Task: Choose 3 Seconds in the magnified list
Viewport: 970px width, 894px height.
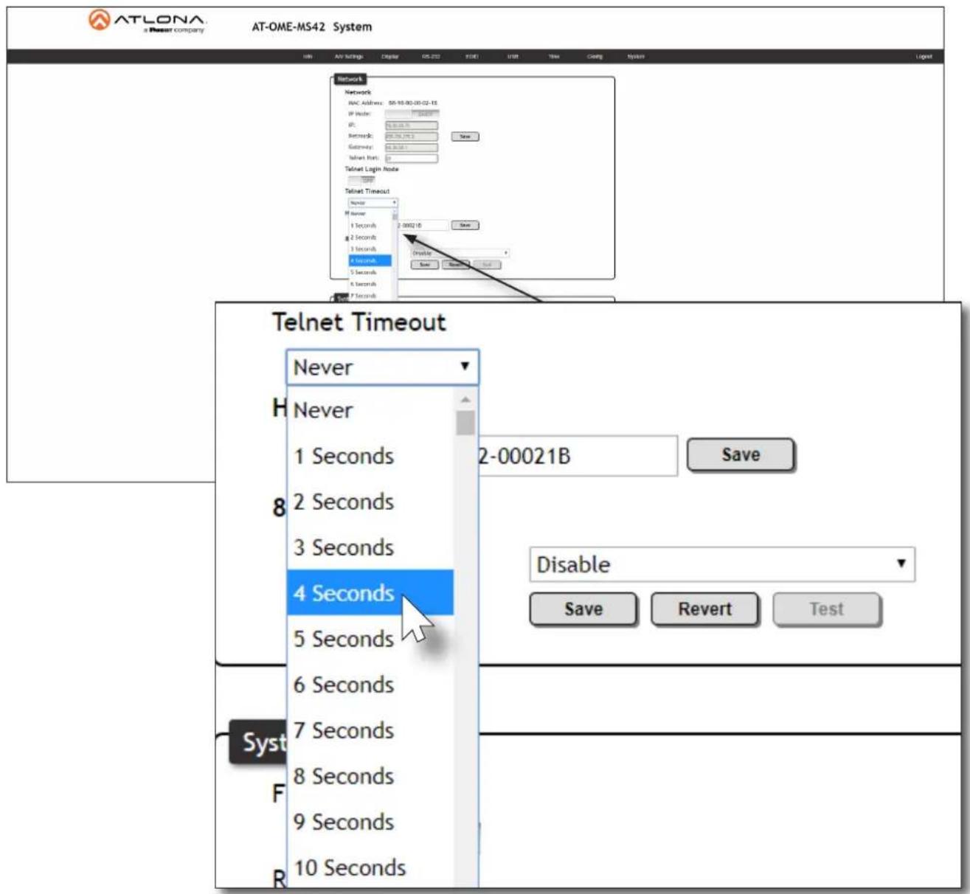Action: click(371, 547)
